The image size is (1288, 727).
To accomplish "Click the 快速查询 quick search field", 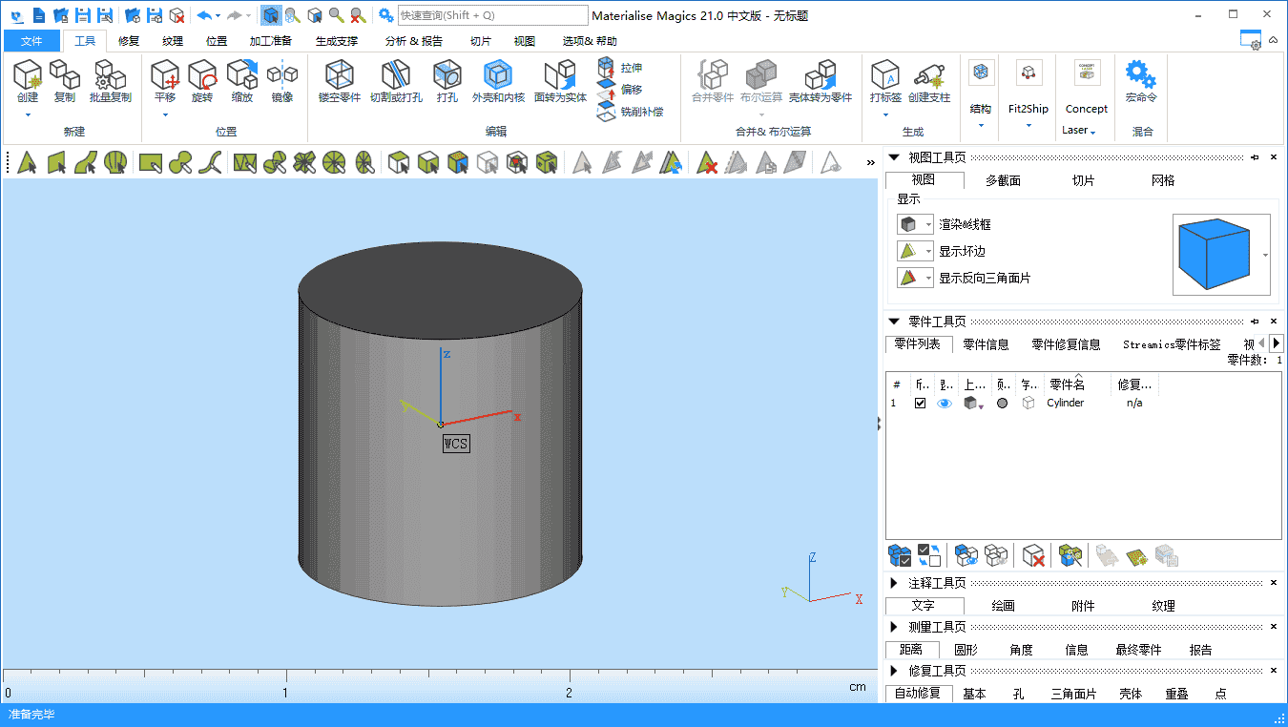I will click(x=491, y=15).
